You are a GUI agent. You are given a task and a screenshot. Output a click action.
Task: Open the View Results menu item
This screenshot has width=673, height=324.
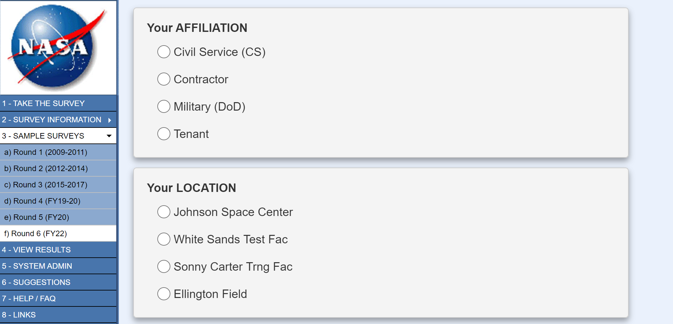tap(36, 250)
